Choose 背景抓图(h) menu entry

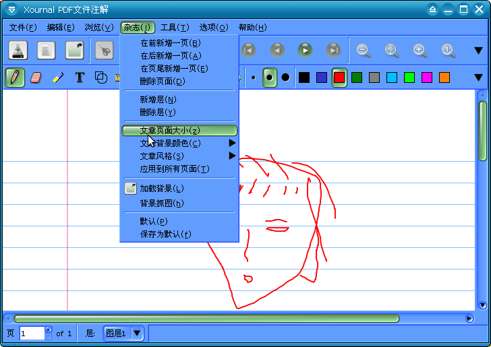(179, 203)
